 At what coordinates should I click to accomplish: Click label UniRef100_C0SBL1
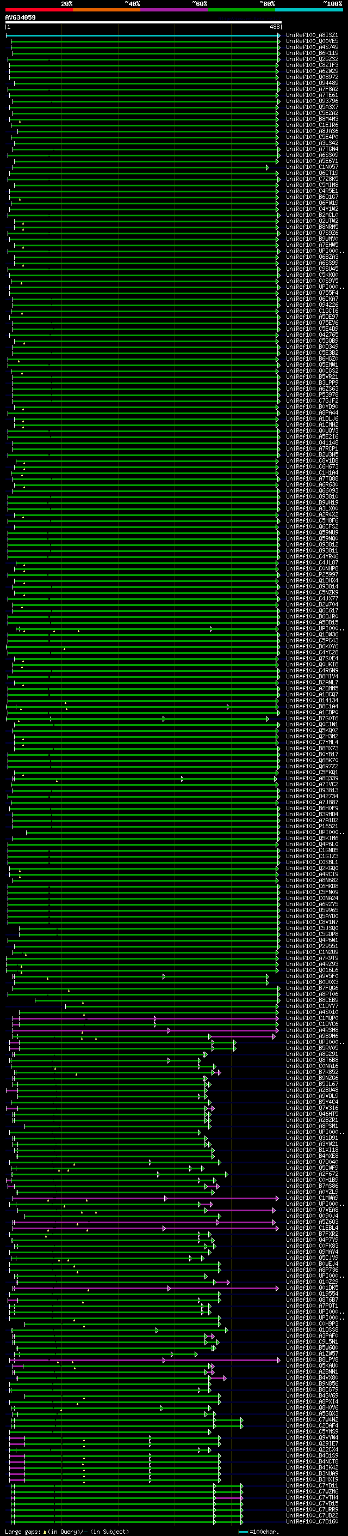pos(312,861)
